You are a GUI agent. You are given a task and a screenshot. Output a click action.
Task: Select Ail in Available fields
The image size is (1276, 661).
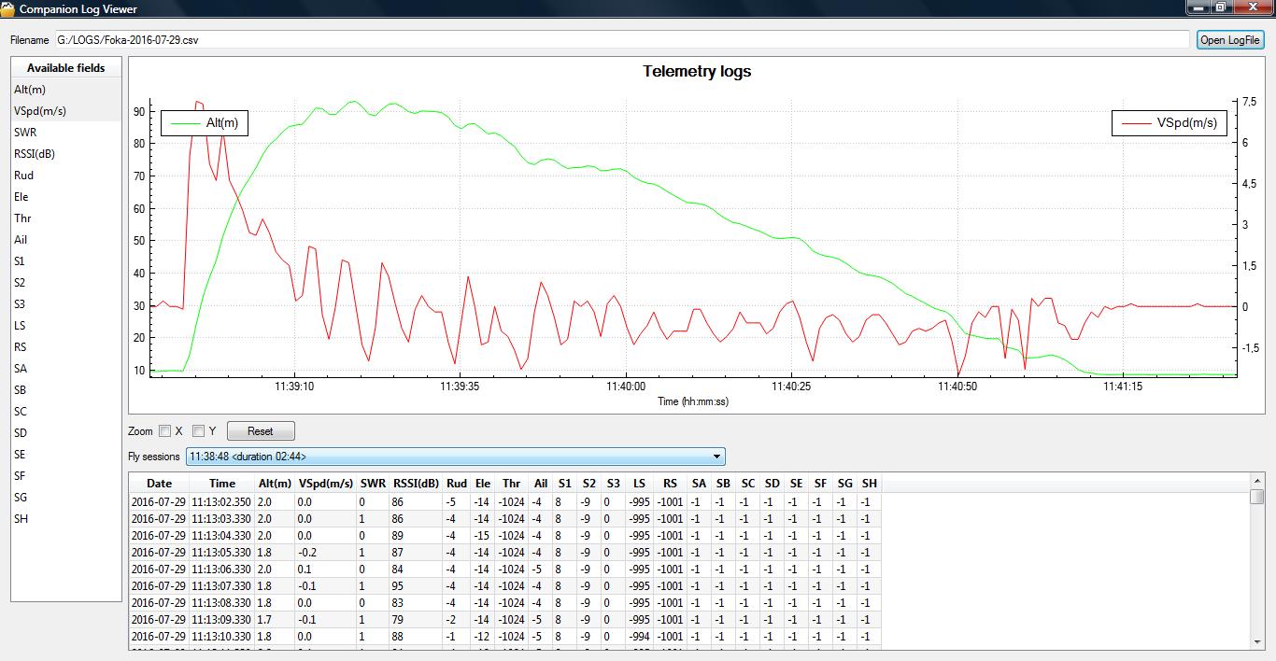pos(66,240)
